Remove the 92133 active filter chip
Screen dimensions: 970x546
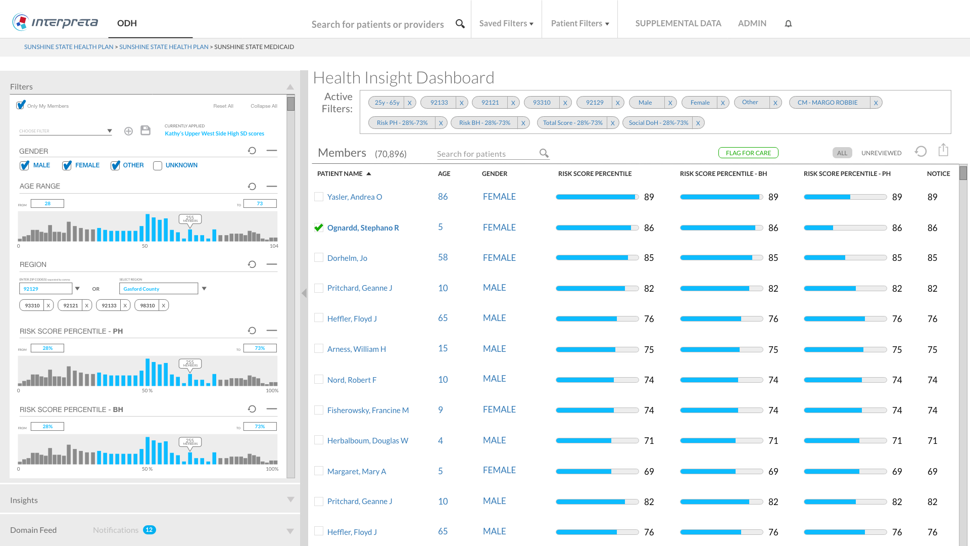pyautogui.click(x=461, y=103)
